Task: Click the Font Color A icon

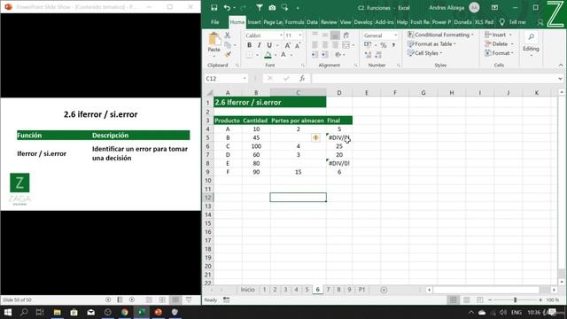Action: [283, 55]
